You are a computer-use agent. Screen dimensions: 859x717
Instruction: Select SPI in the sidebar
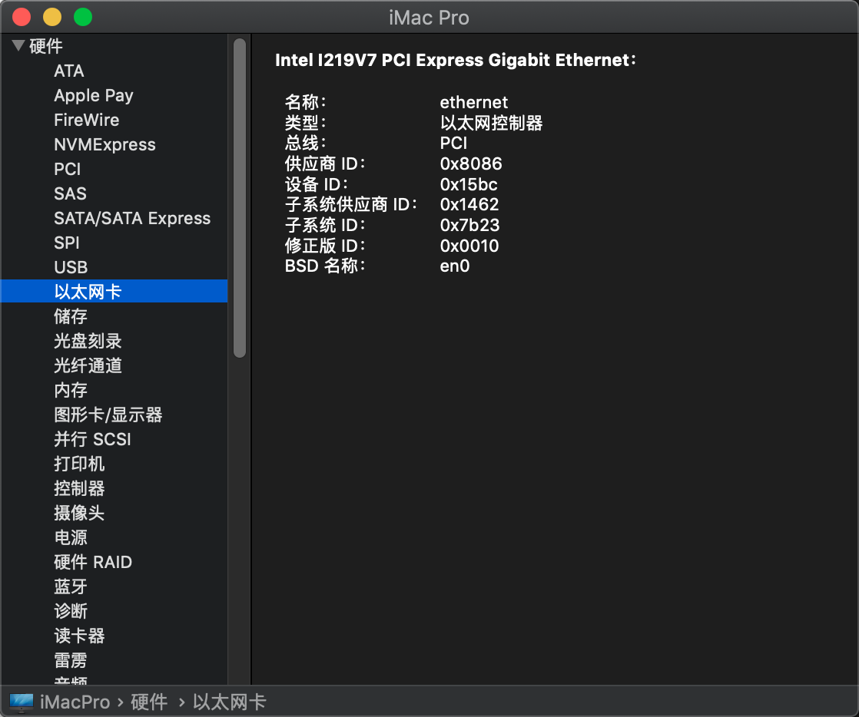tap(67, 243)
